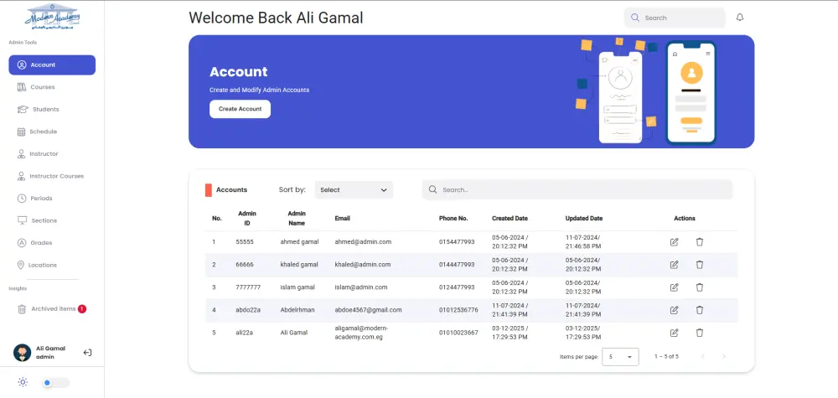Click email abdoe4567@gmail.com

368,310
